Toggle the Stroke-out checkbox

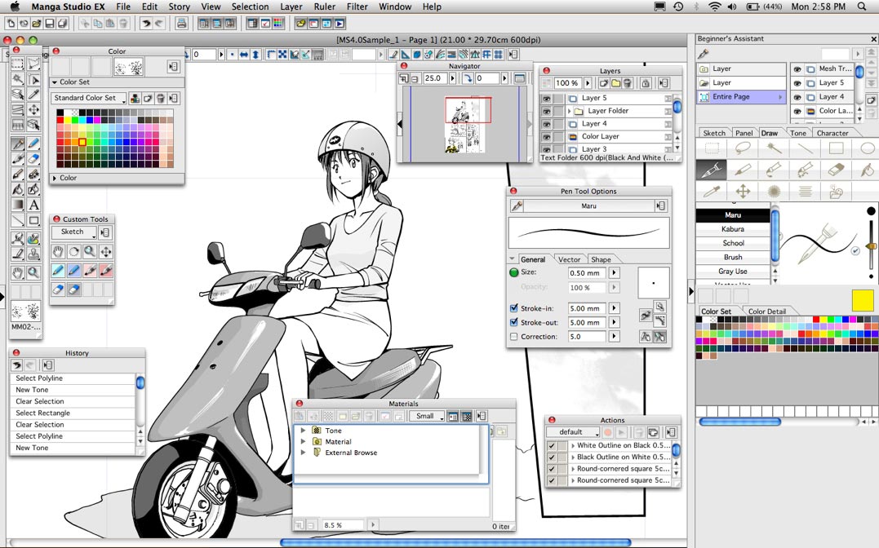click(513, 322)
